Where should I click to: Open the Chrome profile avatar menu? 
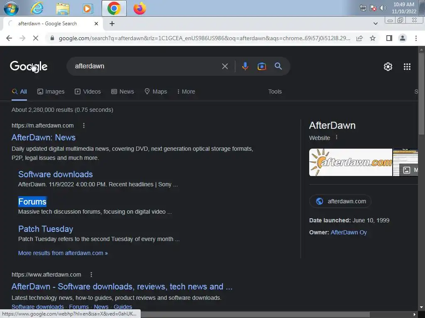403,38
